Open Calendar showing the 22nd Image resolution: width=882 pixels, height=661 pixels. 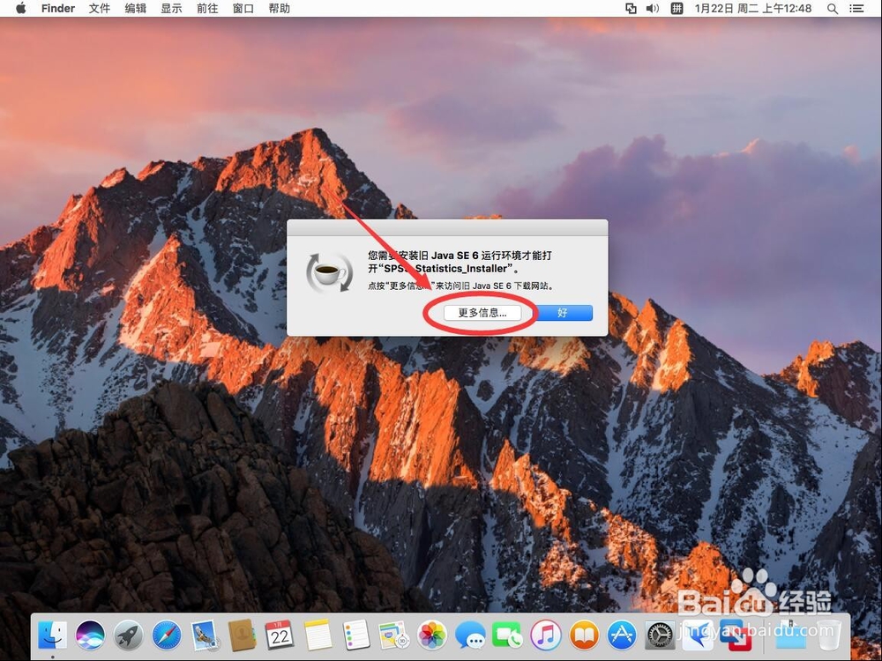point(279,636)
